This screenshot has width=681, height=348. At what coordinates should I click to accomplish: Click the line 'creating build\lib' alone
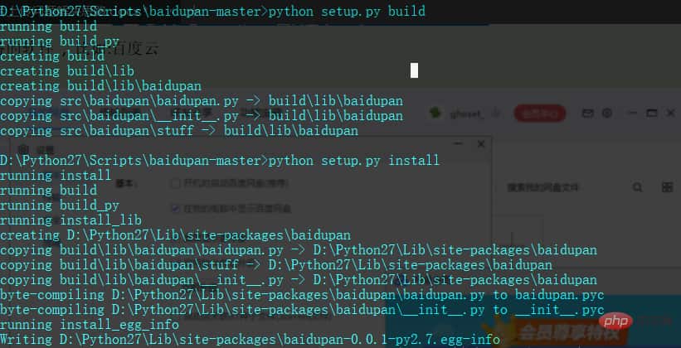67,71
